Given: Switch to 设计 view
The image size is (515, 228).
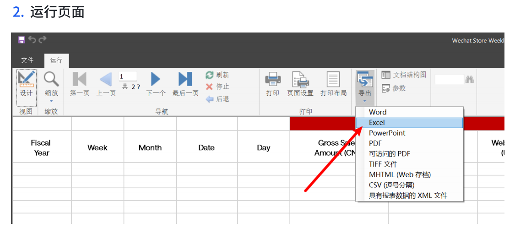Looking at the screenshot, I should click(x=26, y=88).
